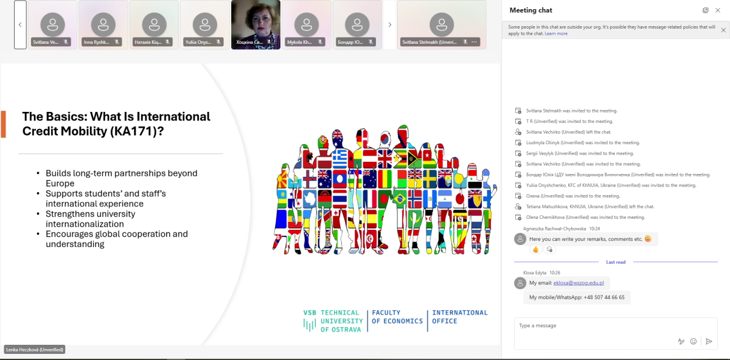Pop out the Meeting chat window
Image resolution: width=730 pixels, height=360 pixels.
706,10
